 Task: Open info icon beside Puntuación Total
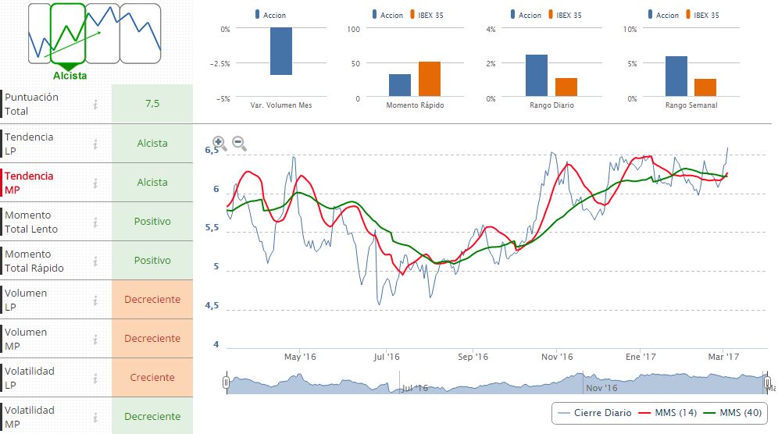(x=95, y=105)
